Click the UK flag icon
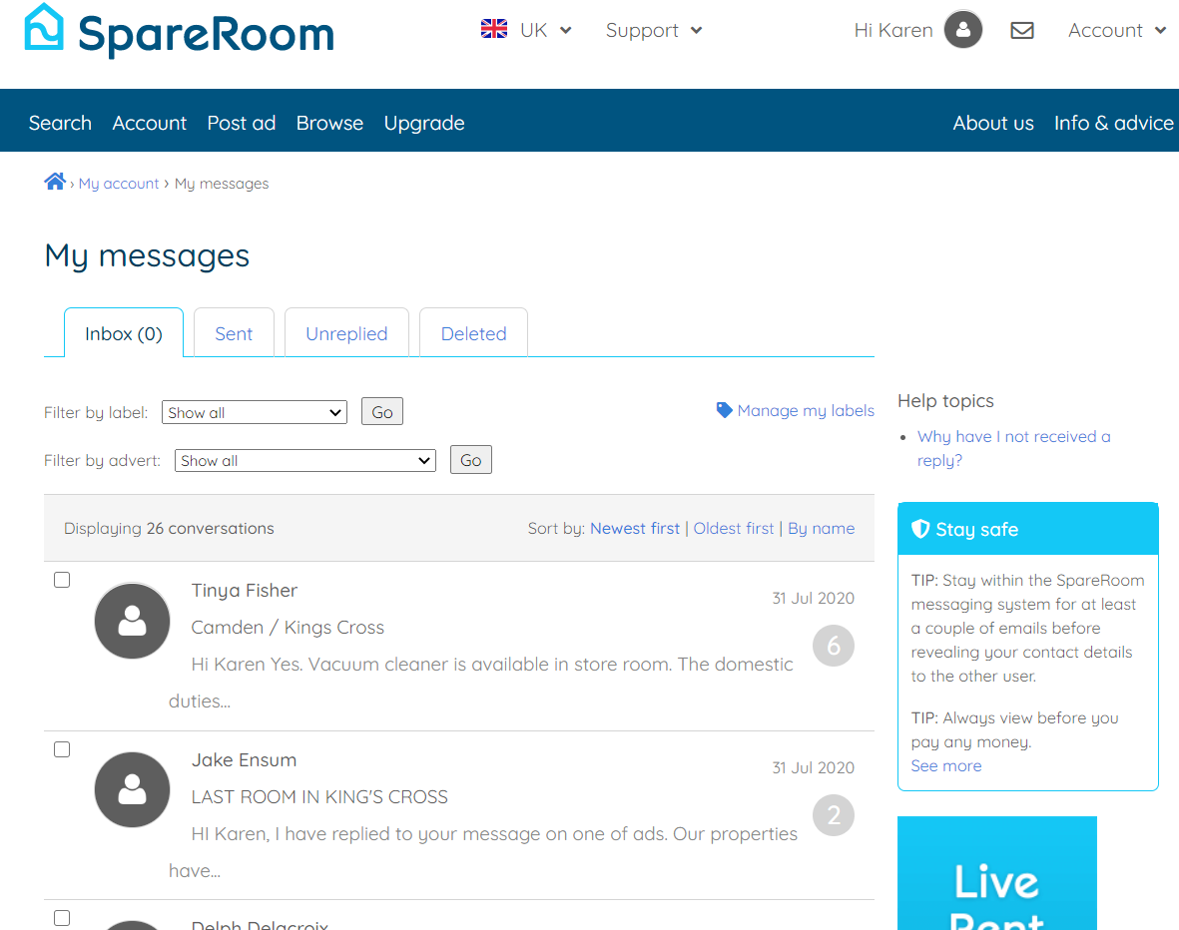Viewport: 1179px width, 930px height. (494, 29)
